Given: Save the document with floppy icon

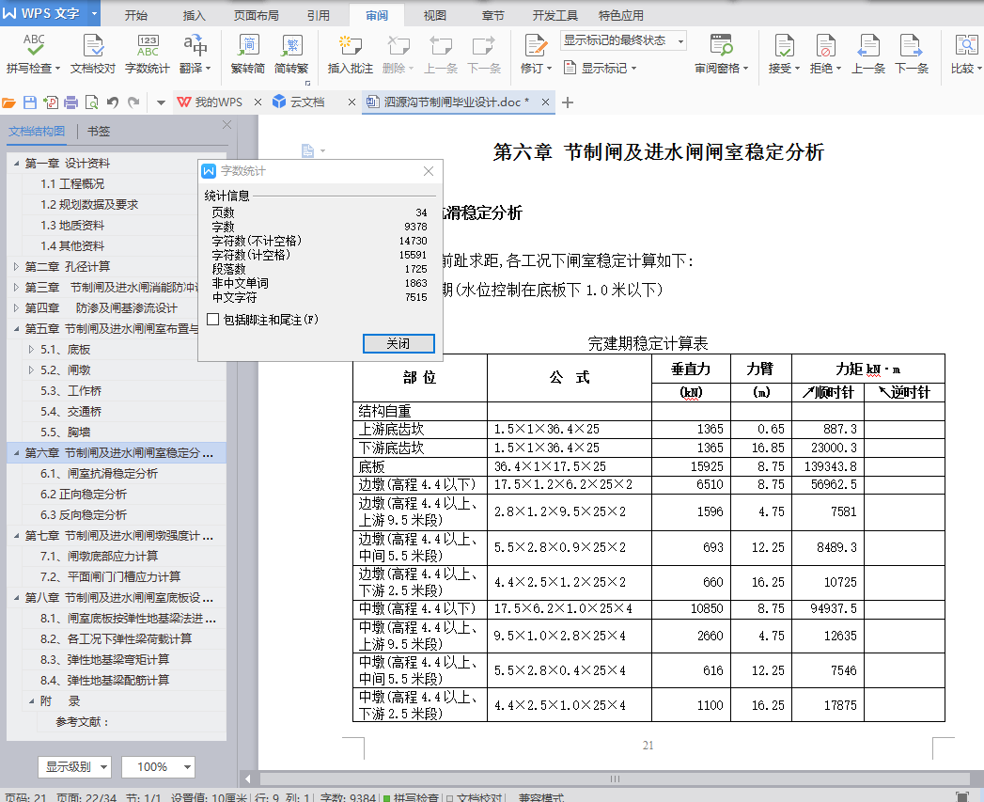Looking at the screenshot, I should tap(29, 102).
